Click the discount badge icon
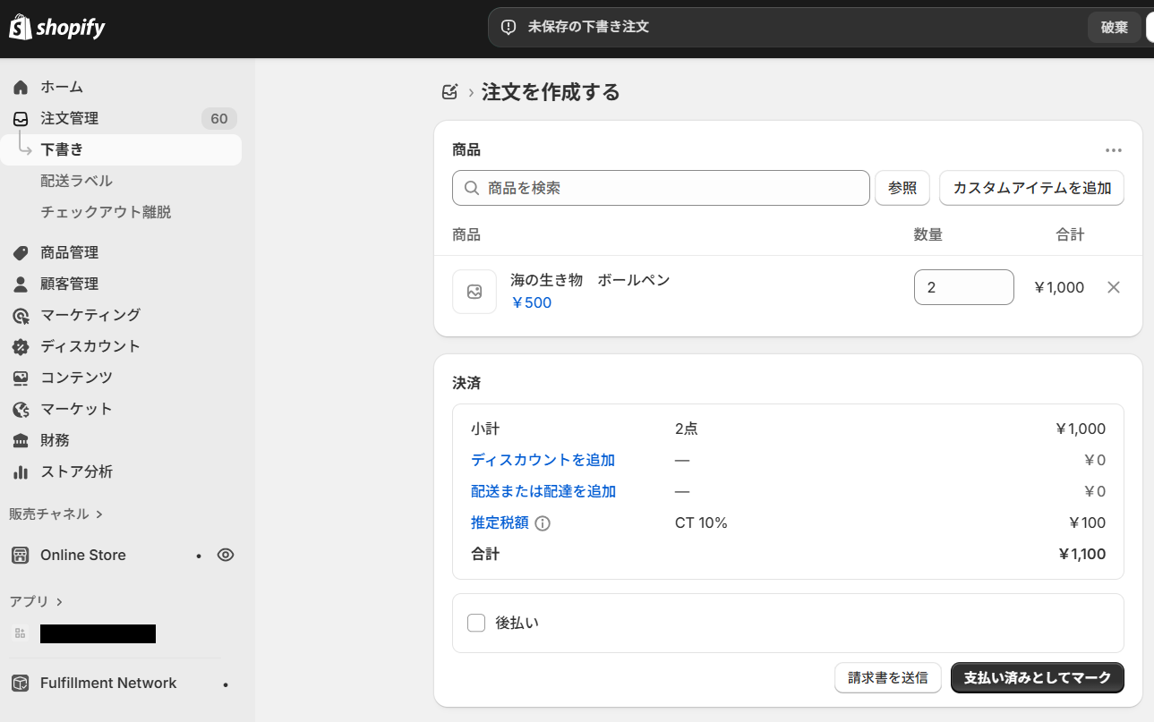 21,346
